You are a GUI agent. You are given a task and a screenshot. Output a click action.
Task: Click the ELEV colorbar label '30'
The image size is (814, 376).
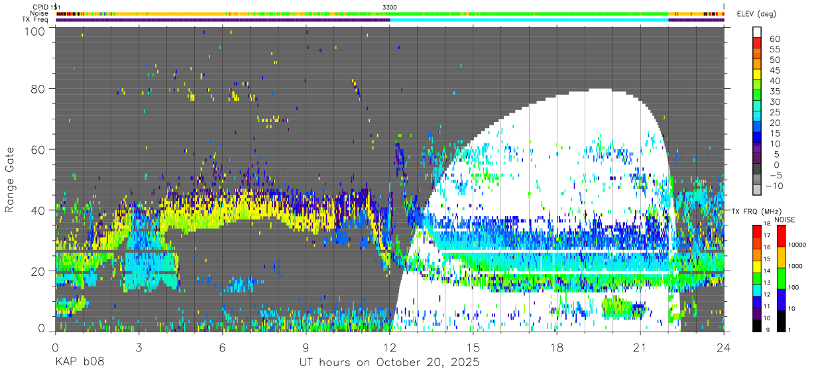(x=774, y=101)
